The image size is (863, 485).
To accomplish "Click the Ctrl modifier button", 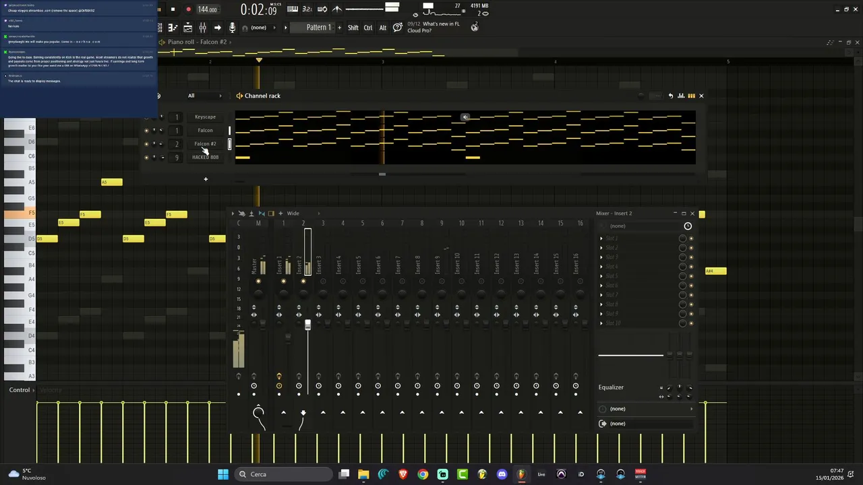I will coord(368,28).
